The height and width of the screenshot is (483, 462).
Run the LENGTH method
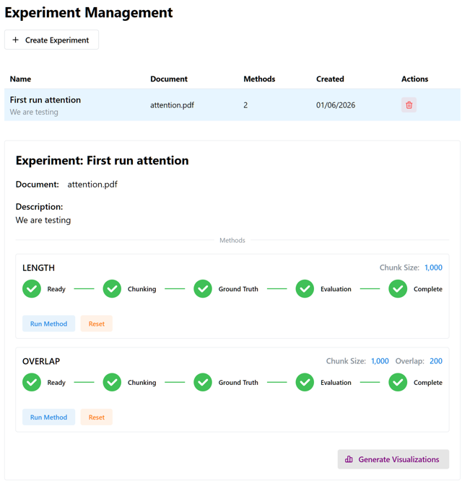click(49, 324)
